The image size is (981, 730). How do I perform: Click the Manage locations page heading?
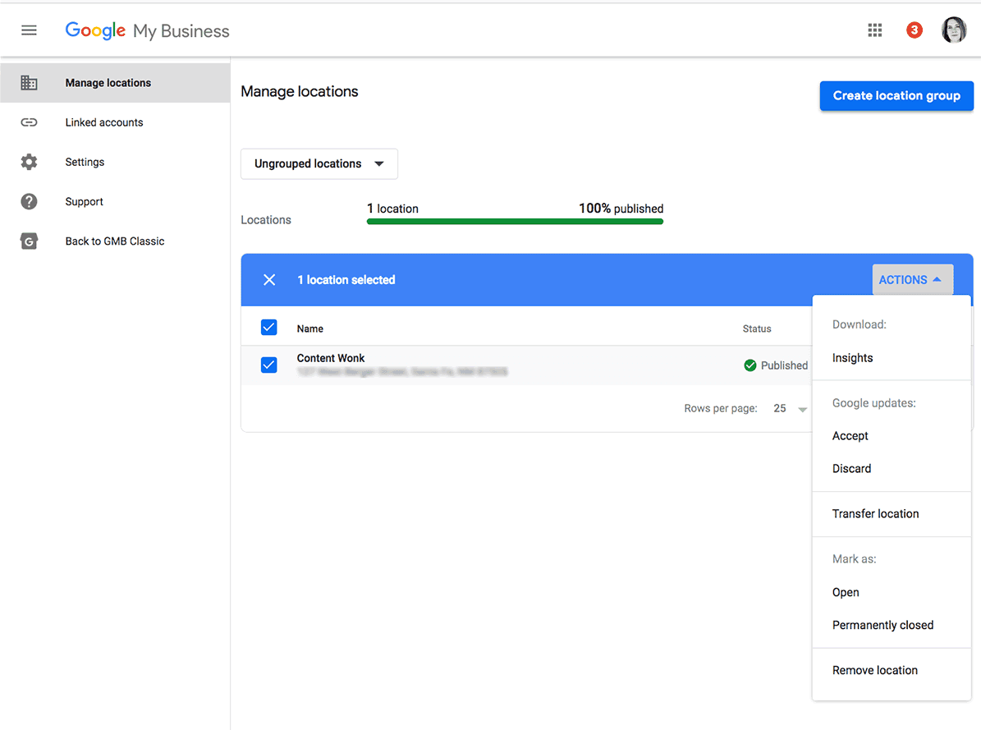[x=299, y=91]
